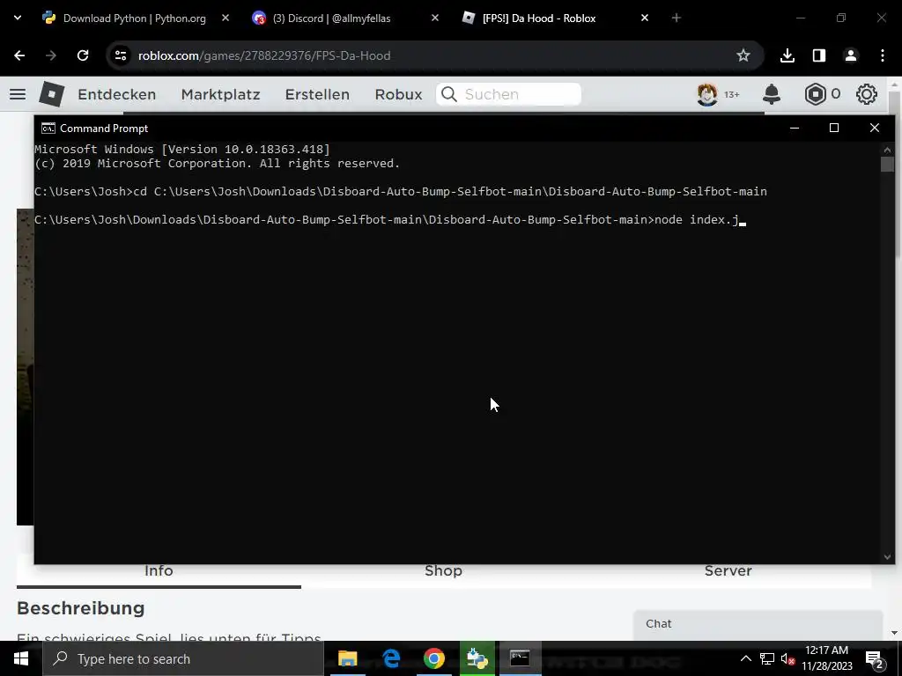
Task: Open Windows Start menu
Action: point(21,658)
